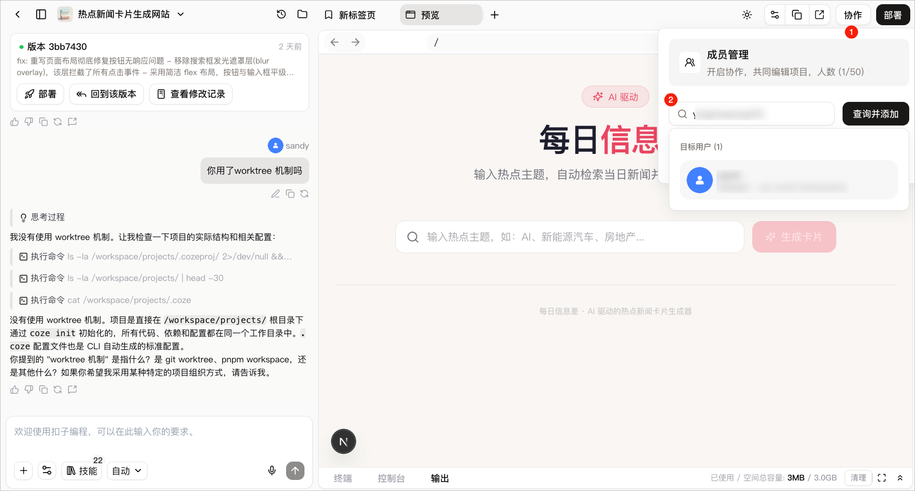Screen dimensions: 915x491
Task: Thumbs up the latest assistant reply
Action: 14,390
